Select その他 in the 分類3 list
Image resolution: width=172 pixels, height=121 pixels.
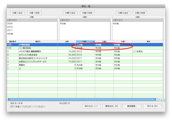tap(138, 24)
